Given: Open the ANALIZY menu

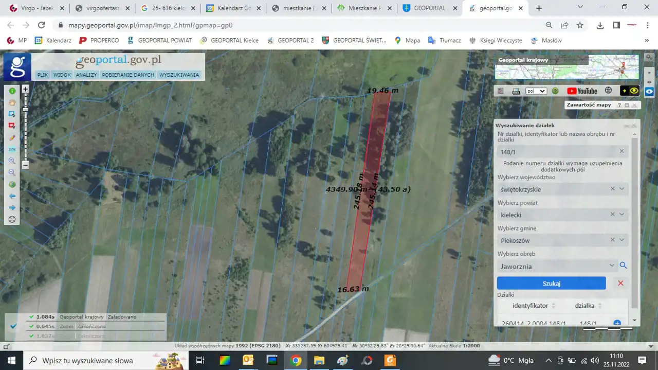Looking at the screenshot, I should pyautogui.click(x=86, y=75).
